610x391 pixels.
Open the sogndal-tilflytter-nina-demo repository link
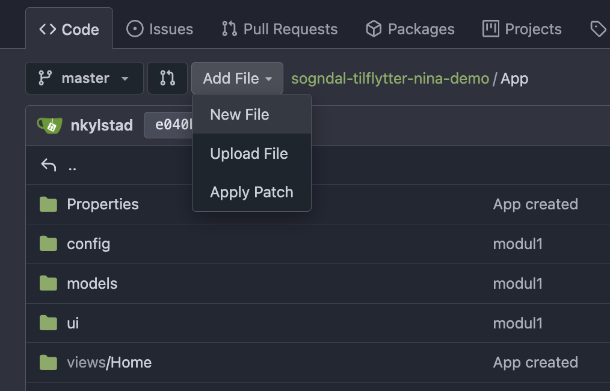pos(390,79)
